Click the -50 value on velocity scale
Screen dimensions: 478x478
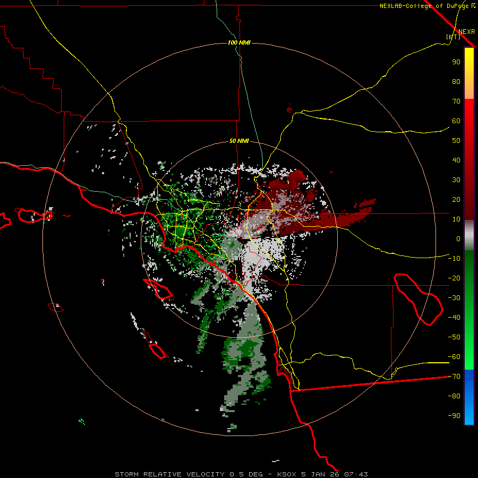click(454, 337)
